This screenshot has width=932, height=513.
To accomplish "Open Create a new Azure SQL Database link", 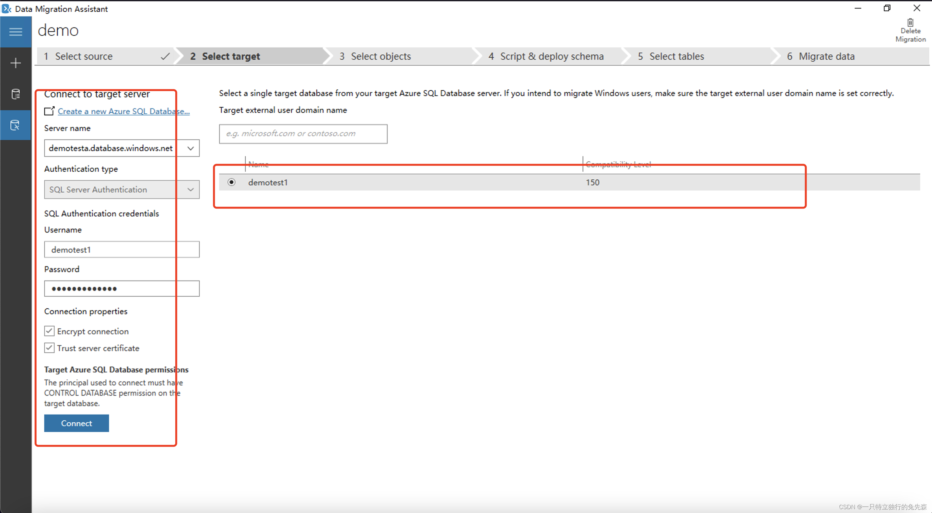I will 124,111.
